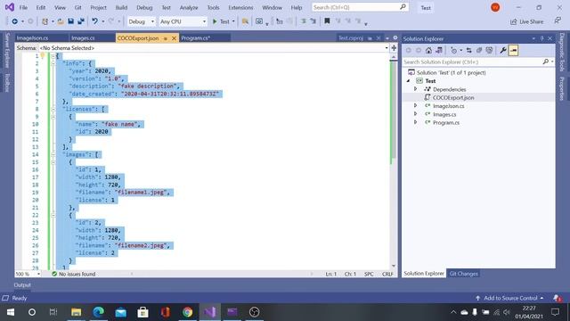Viewport: 570px width, 321px height.
Task: Click the Save All icon
Action: pyautogui.click(x=81, y=21)
